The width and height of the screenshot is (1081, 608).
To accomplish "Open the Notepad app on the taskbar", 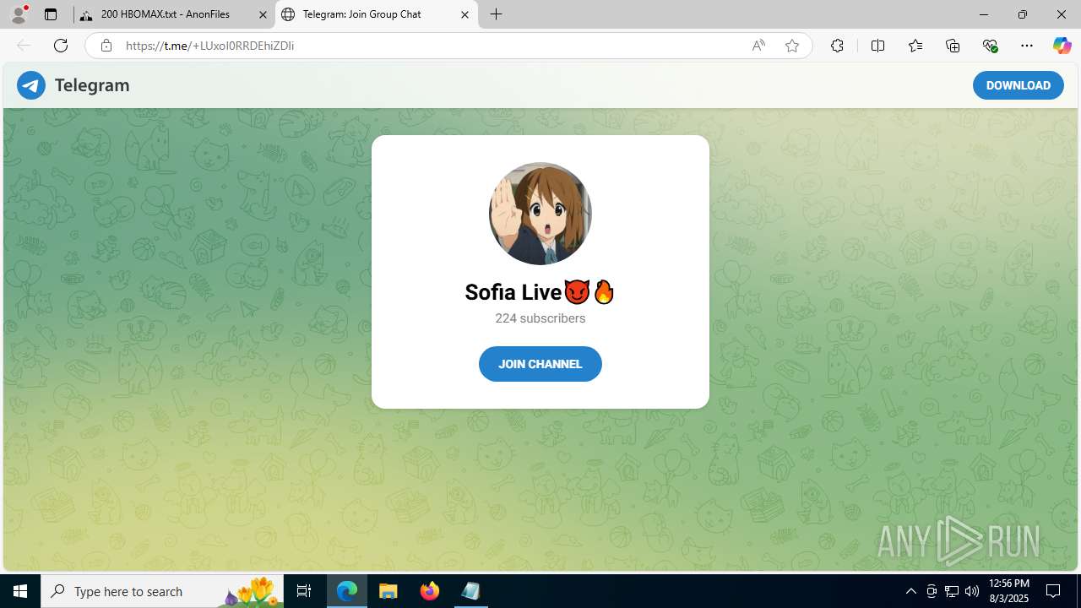I will (x=470, y=591).
